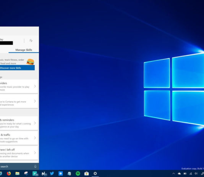Screen dimensions: 204x177
Task: Select the 'I left off' card title
Action: point(7,150)
